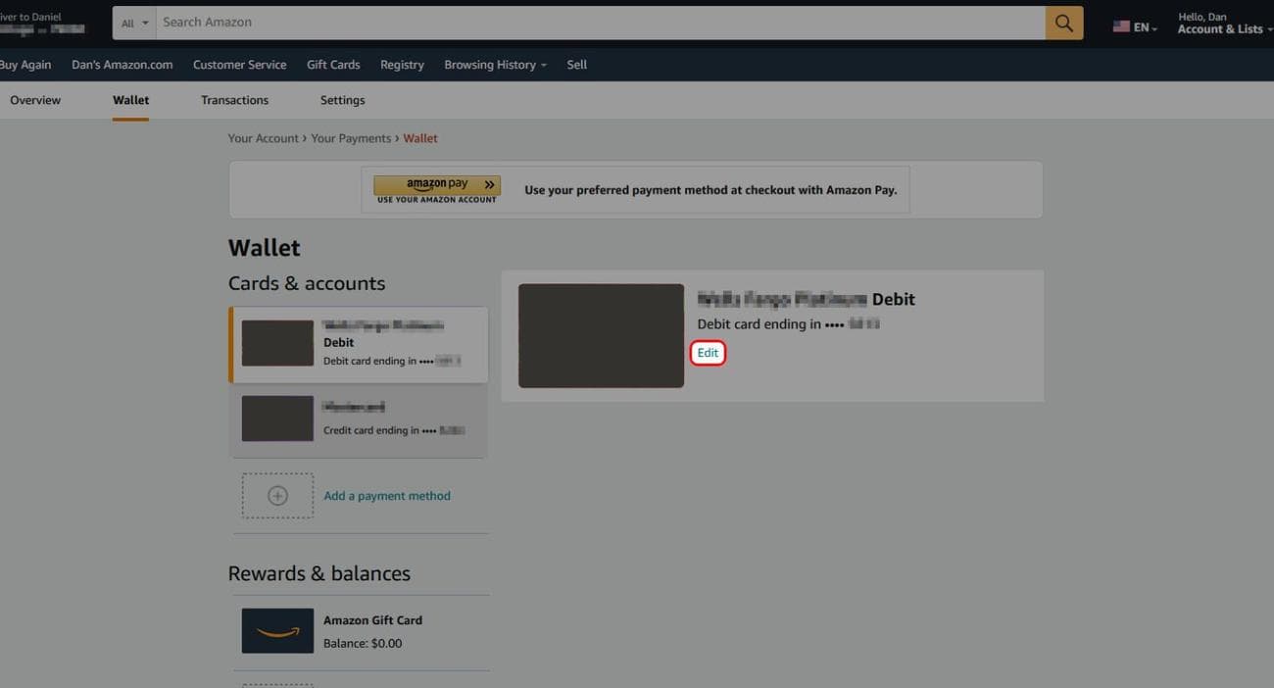Click the plus icon to add payment
The image size is (1274, 688).
click(x=277, y=496)
